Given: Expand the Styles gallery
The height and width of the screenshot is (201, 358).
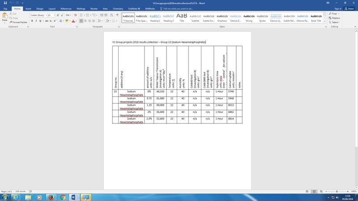Looking at the screenshot, I should tap(325, 21).
